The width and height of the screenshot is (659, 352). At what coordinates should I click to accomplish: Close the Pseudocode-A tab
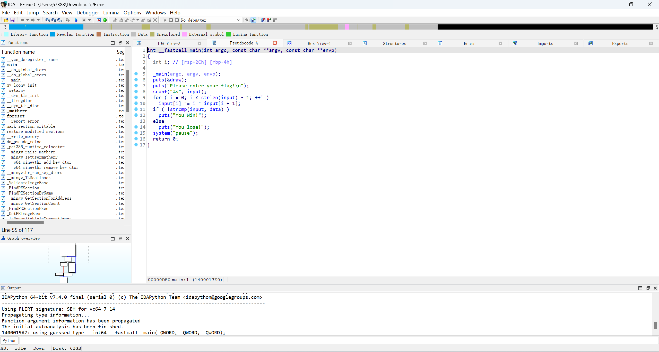point(275,43)
